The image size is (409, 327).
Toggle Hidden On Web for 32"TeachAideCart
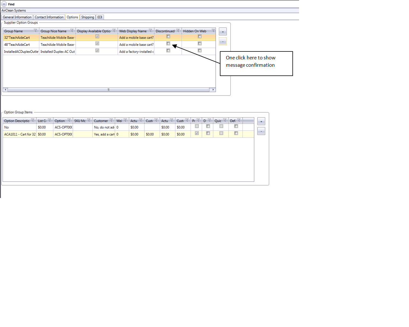(x=200, y=37)
